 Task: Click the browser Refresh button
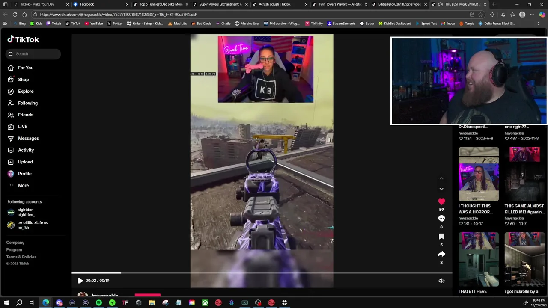click(15, 15)
